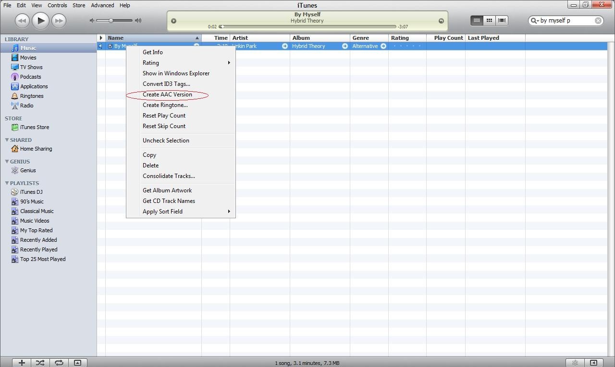Collapse the GENIUS section
This screenshot has width=615, height=367.
(x=7, y=161)
